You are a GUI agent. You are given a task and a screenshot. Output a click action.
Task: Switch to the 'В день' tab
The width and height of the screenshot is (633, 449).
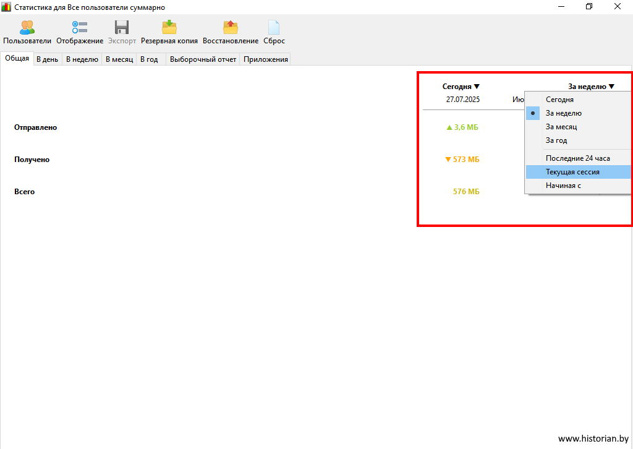click(x=48, y=59)
